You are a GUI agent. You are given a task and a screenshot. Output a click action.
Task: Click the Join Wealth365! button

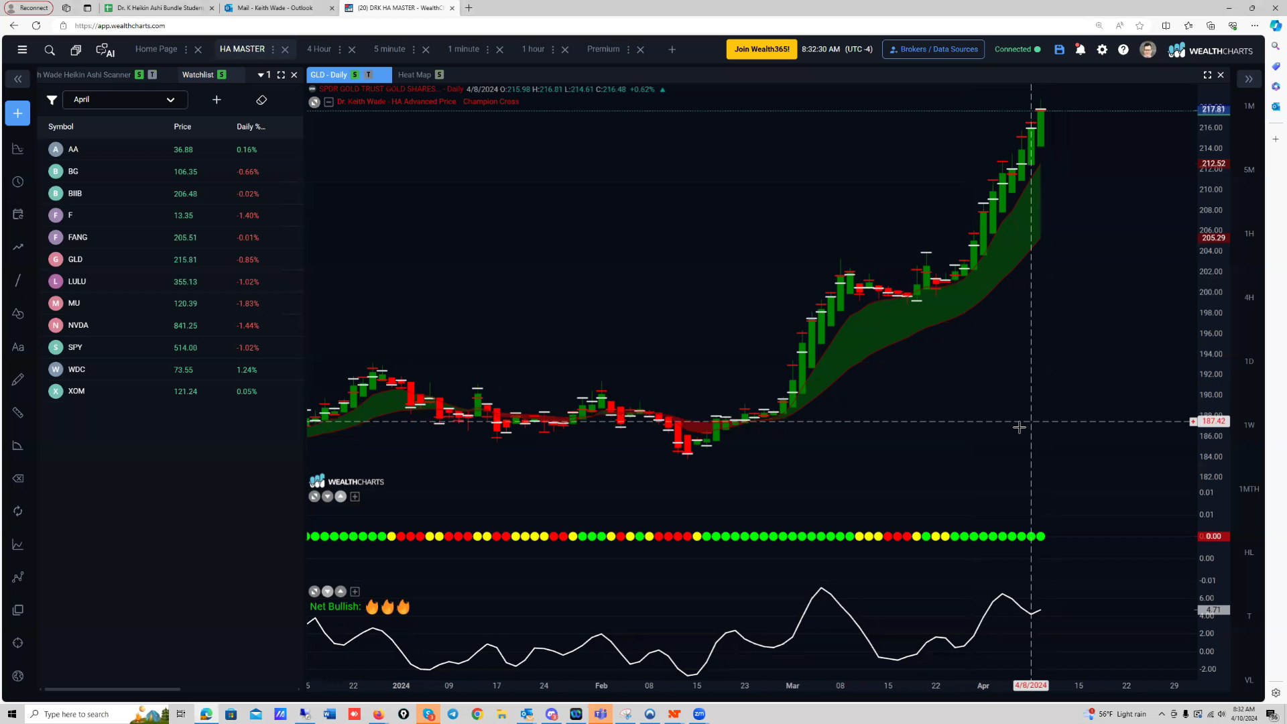click(x=761, y=49)
